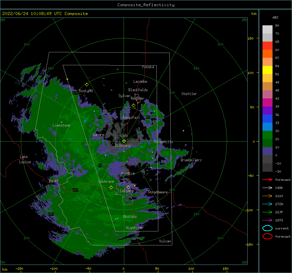Click the Strathmore label
Image resolution: width=292 pixels, height=273 pixels.
pyautogui.click(x=158, y=192)
